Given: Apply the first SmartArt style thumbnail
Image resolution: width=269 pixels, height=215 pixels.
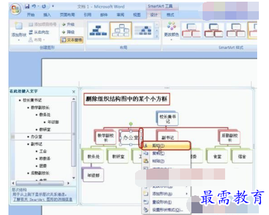Looking at the screenshot, I should [191, 30].
